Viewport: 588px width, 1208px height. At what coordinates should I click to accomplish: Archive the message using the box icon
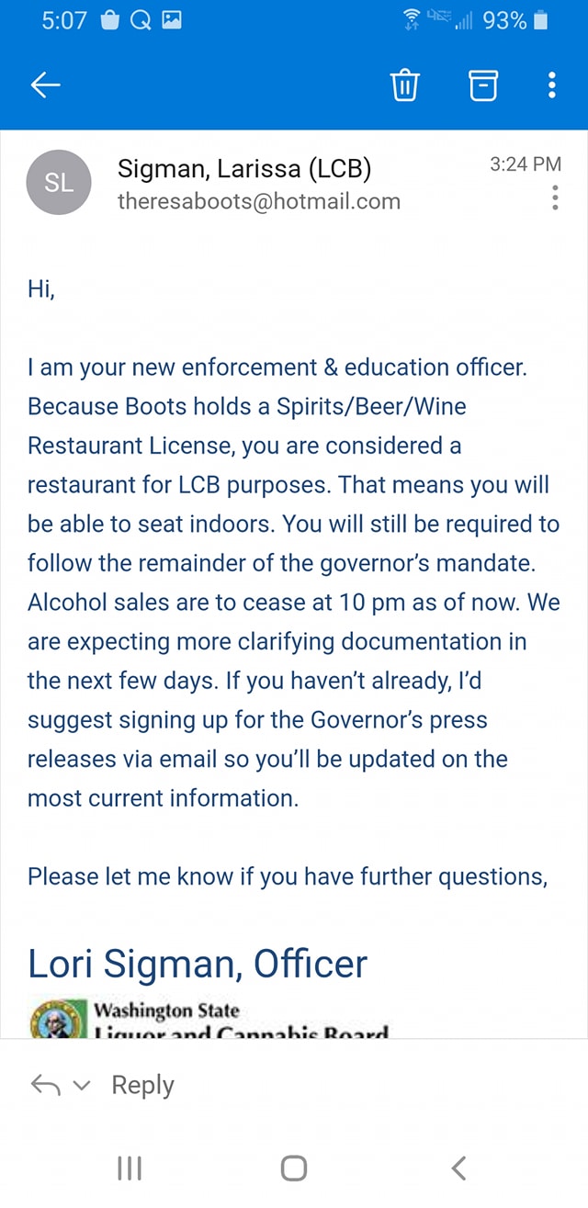pos(483,85)
